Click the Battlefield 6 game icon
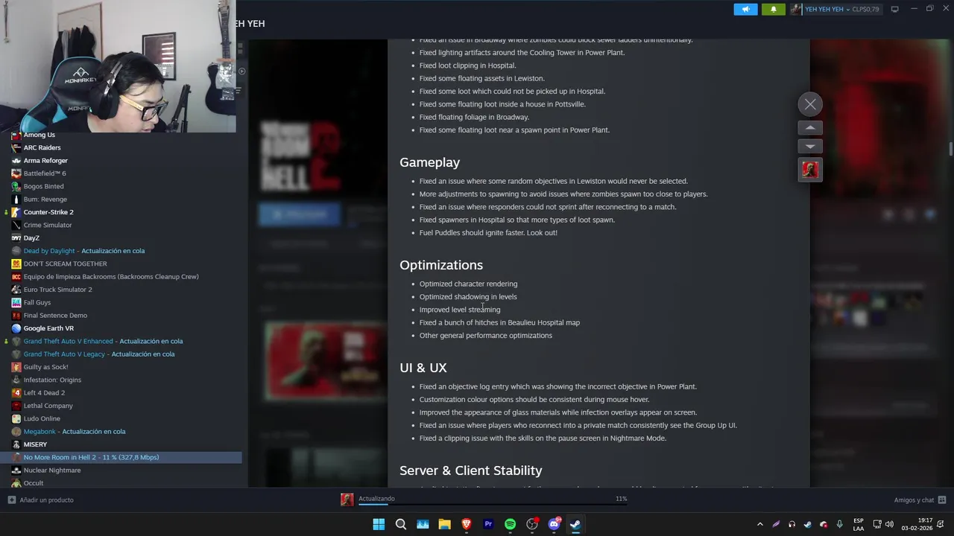 (x=16, y=173)
